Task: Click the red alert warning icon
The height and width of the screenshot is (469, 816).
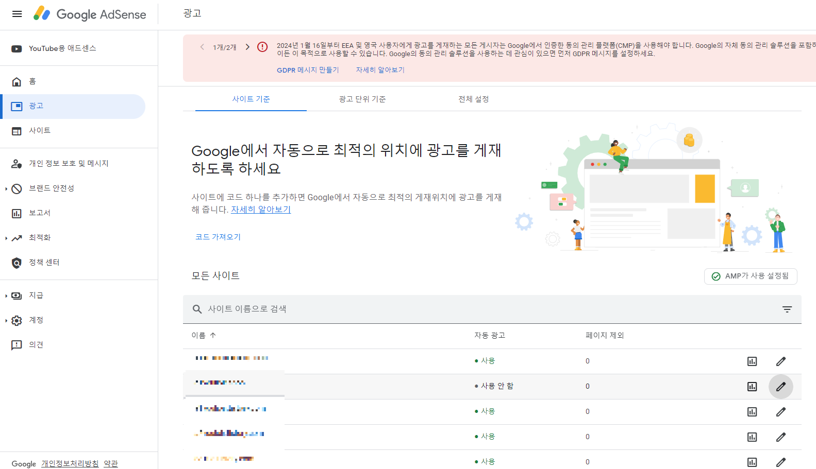Action: pos(262,47)
